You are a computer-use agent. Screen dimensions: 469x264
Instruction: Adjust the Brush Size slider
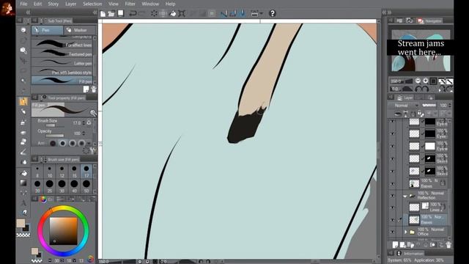click(x=54, y=125)
